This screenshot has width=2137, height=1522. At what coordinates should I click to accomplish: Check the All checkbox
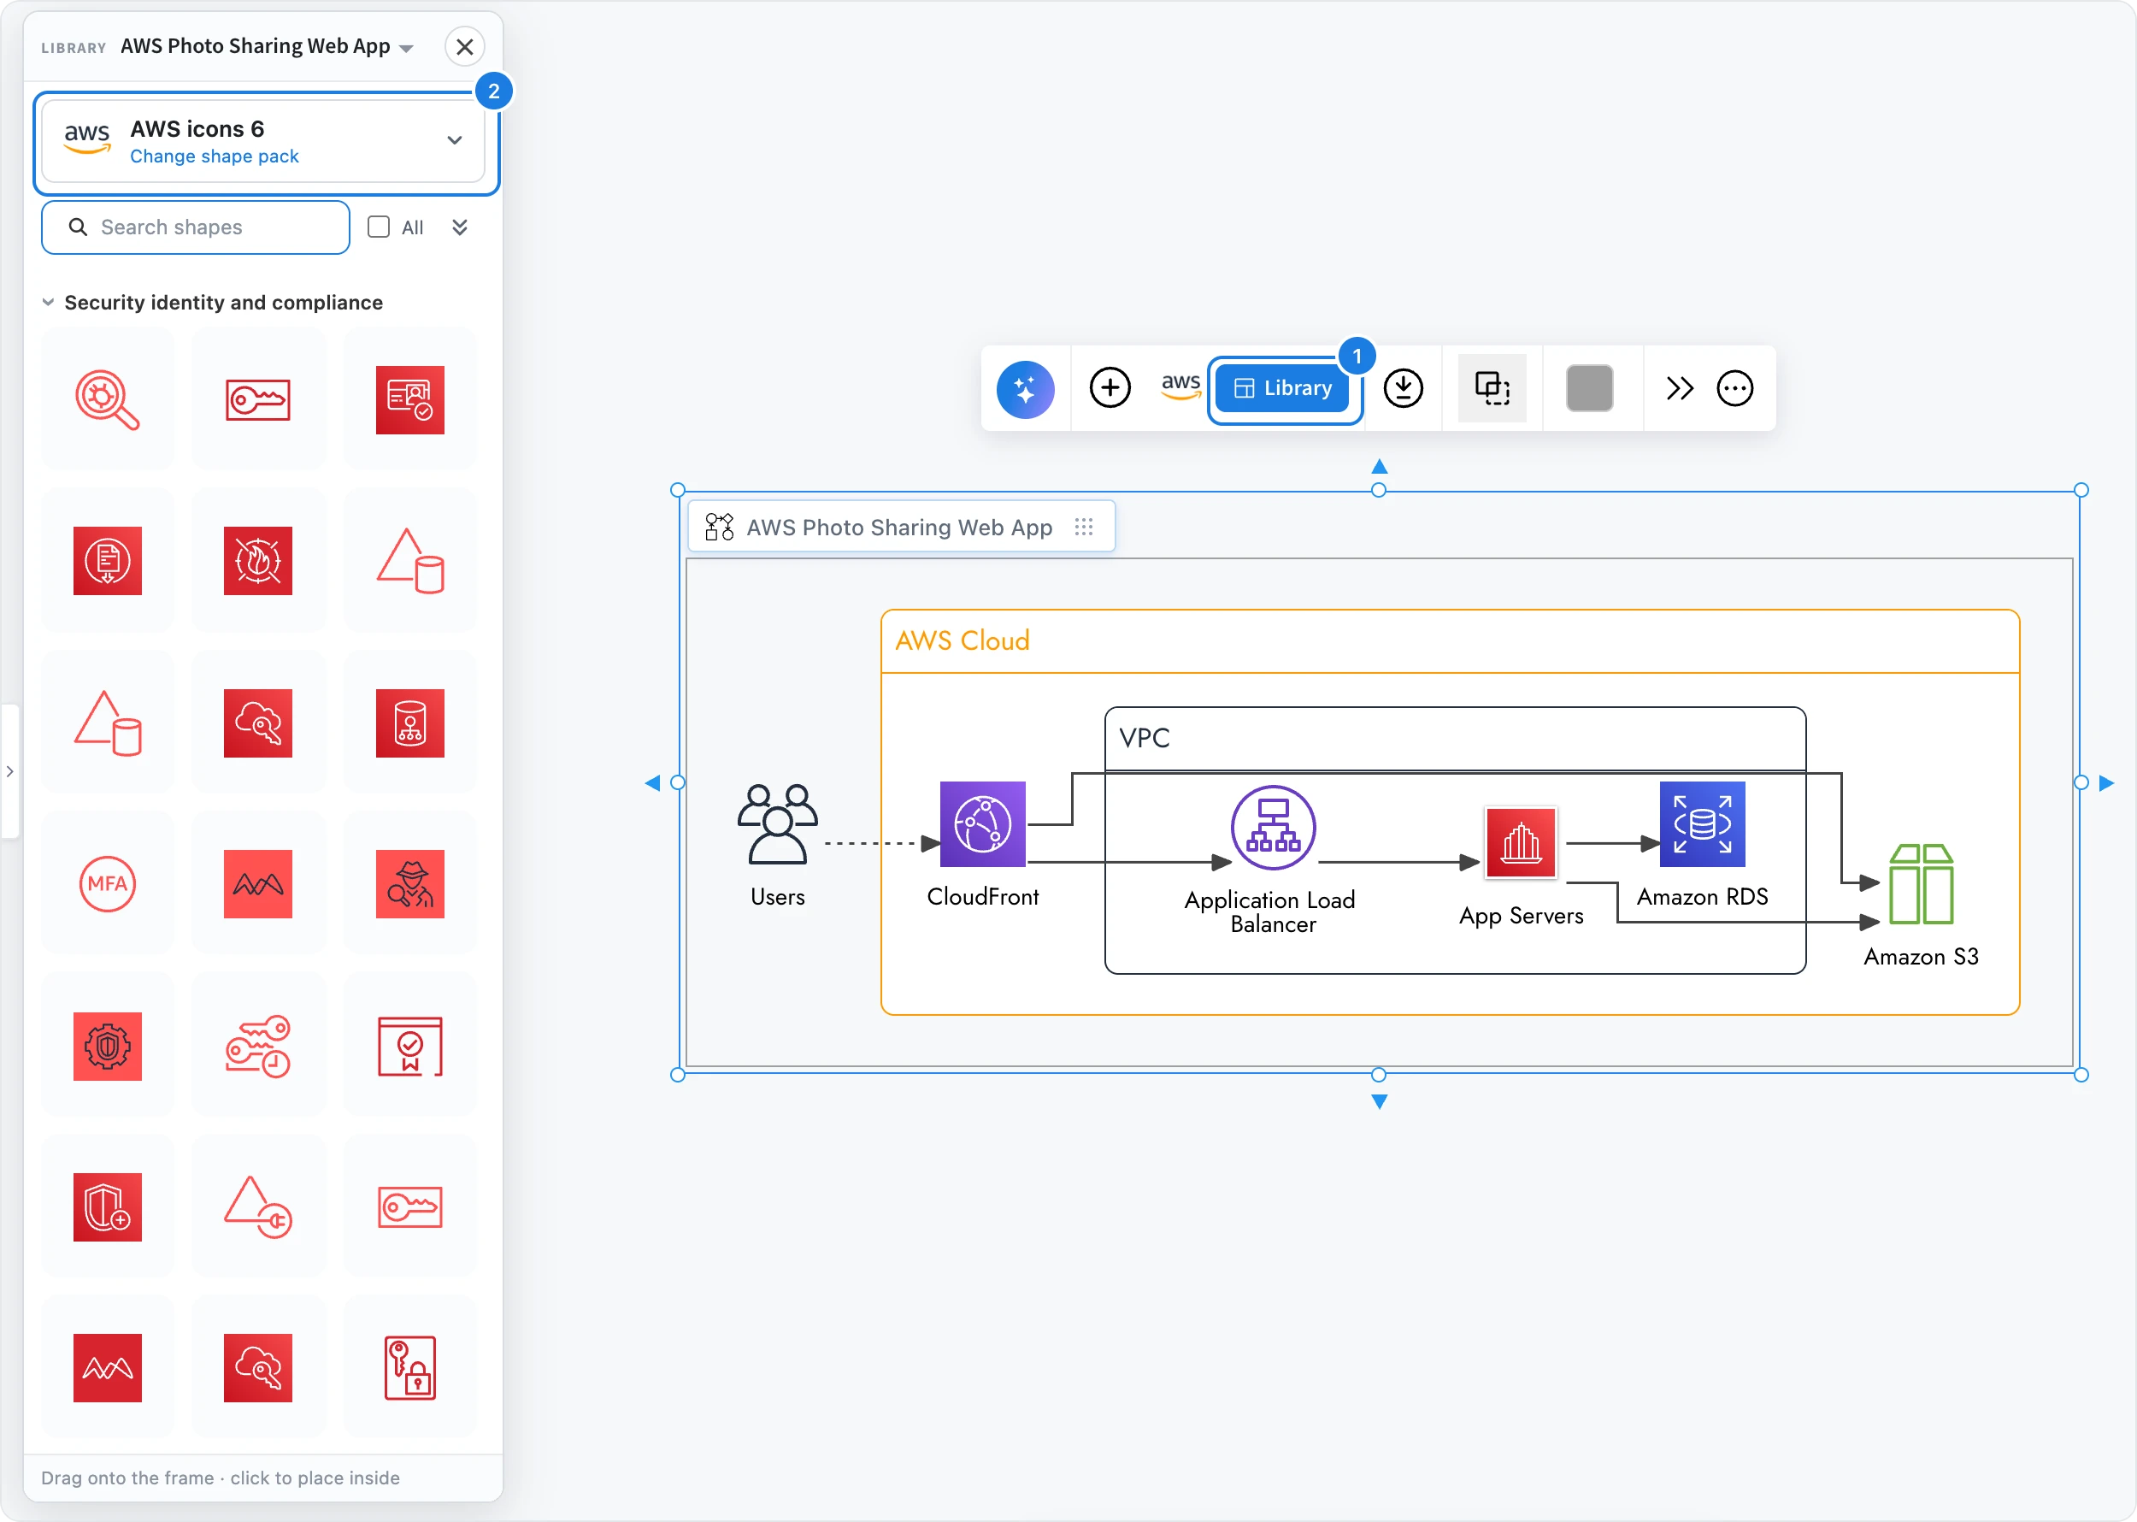pos(379,227)
